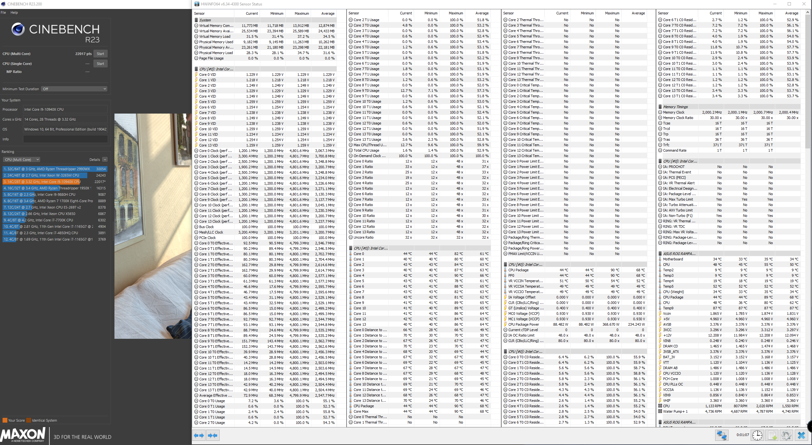Select the Mesh/LLC Clock sensor row
Viewport: 812px width, 445px height.
[x=265, y=232]
